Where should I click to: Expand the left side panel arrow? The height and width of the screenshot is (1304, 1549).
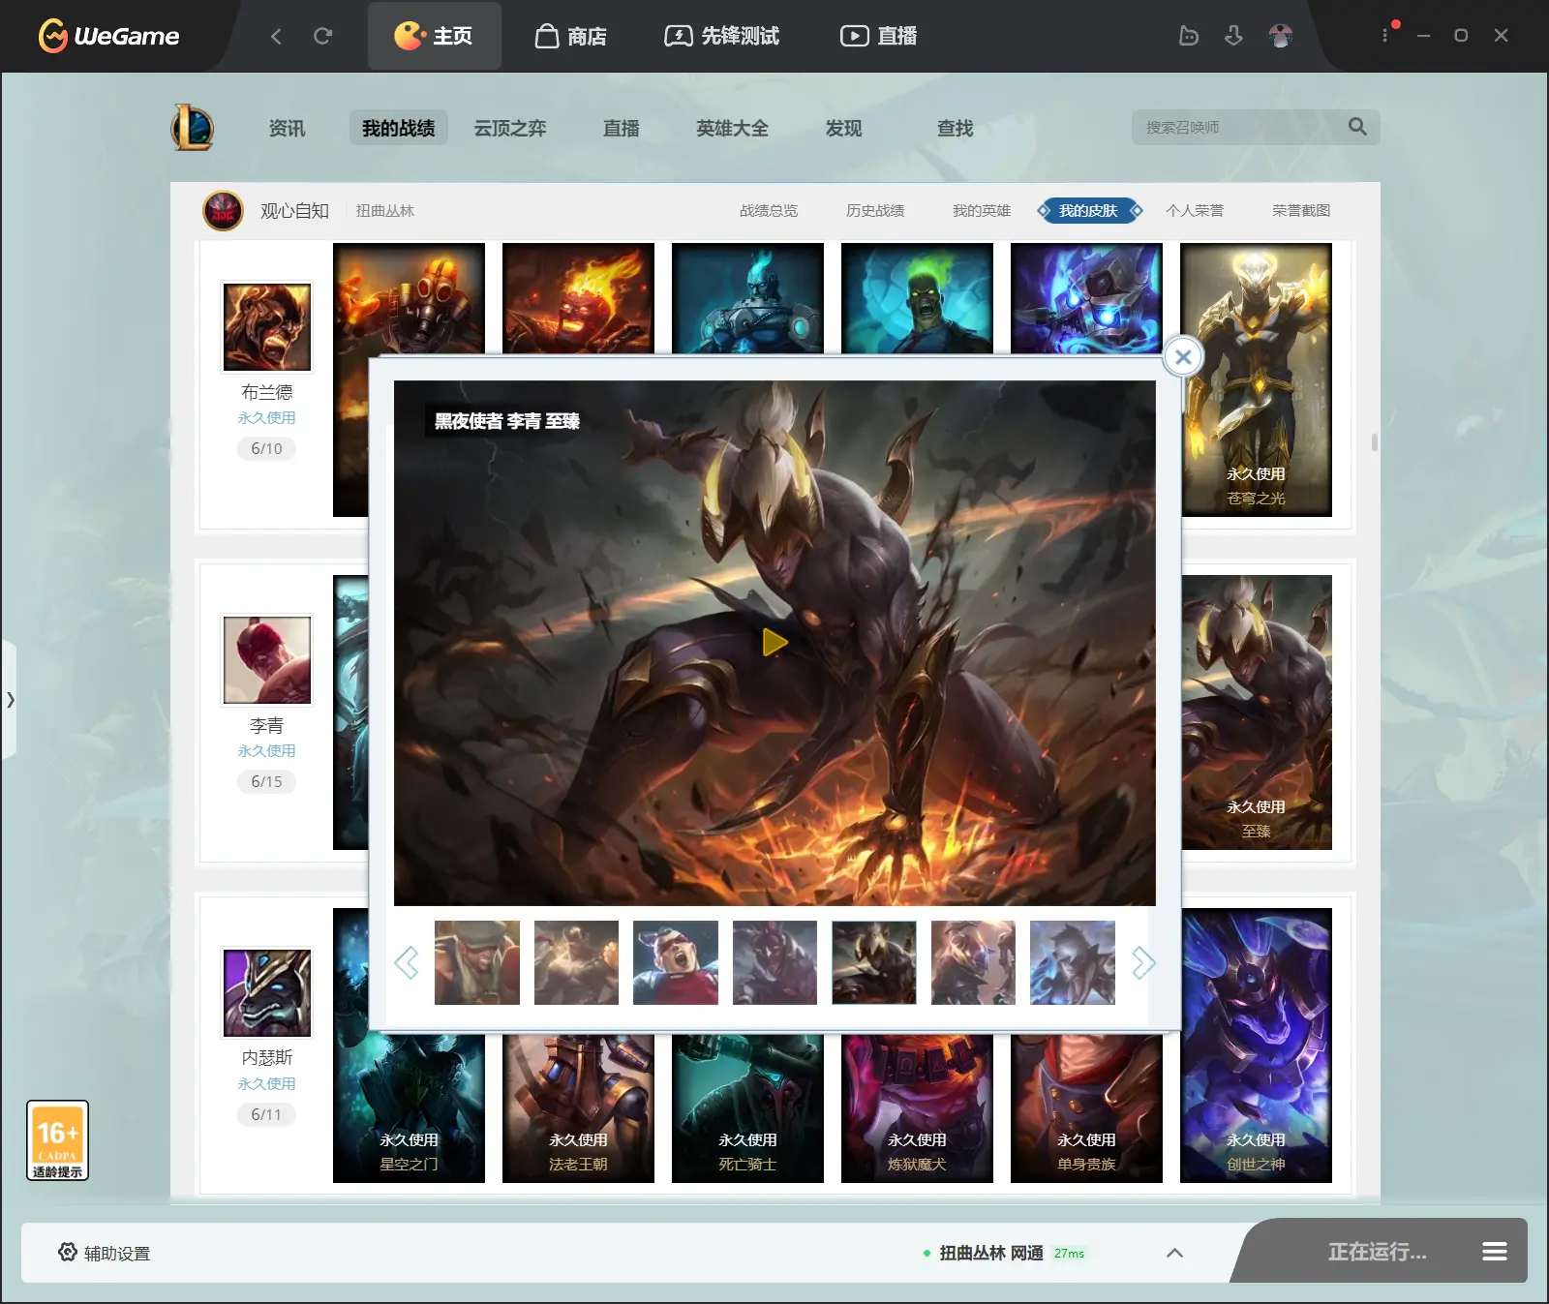10,699
